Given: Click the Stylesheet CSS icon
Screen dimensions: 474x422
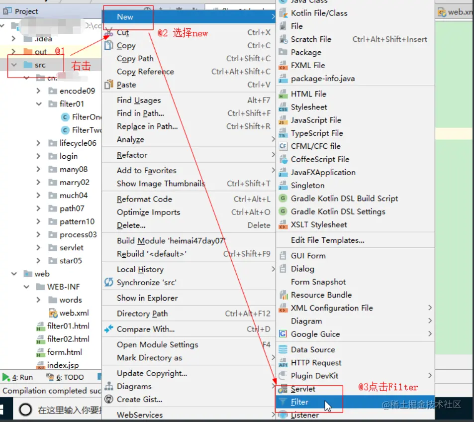Looking at the screenshot, I should (283, 107).
